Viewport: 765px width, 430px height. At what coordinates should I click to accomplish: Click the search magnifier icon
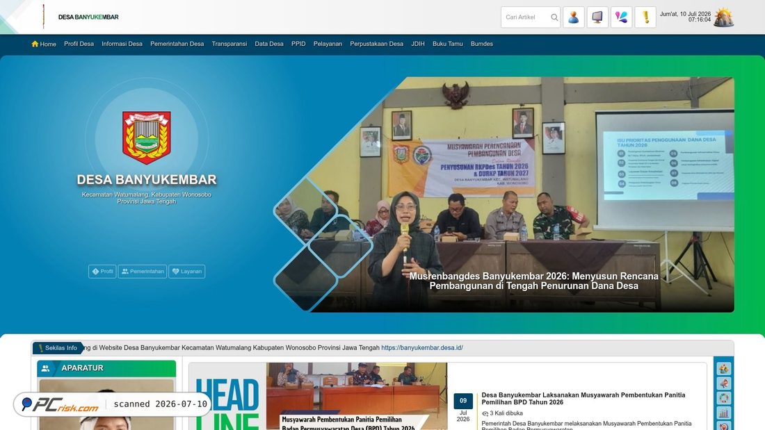pyautogui.click(x=554, y=17)
